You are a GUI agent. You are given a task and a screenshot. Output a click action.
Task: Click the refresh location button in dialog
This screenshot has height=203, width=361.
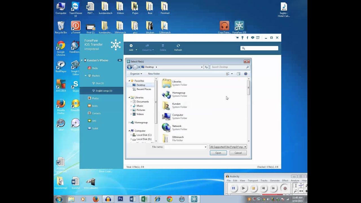206,67
